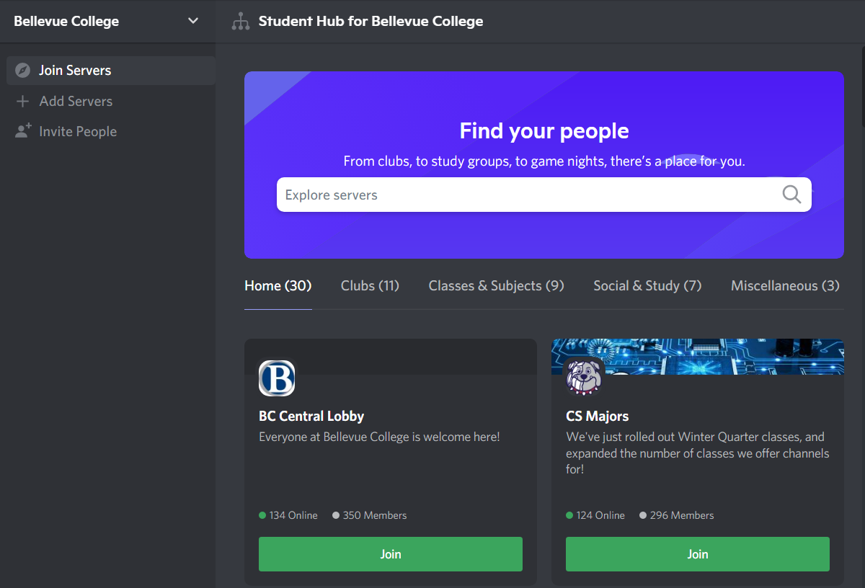Click '124 Online' status text
865x588 pixels.
click(600, 515)
